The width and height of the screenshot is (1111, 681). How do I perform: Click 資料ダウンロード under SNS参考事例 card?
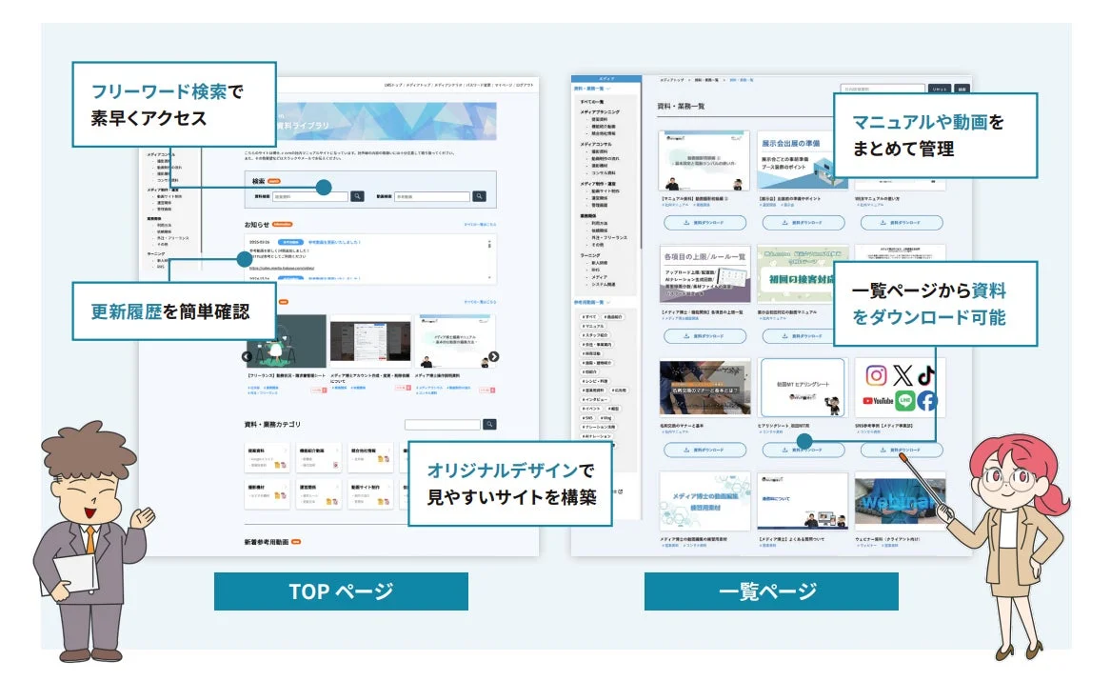coord(902,450)
